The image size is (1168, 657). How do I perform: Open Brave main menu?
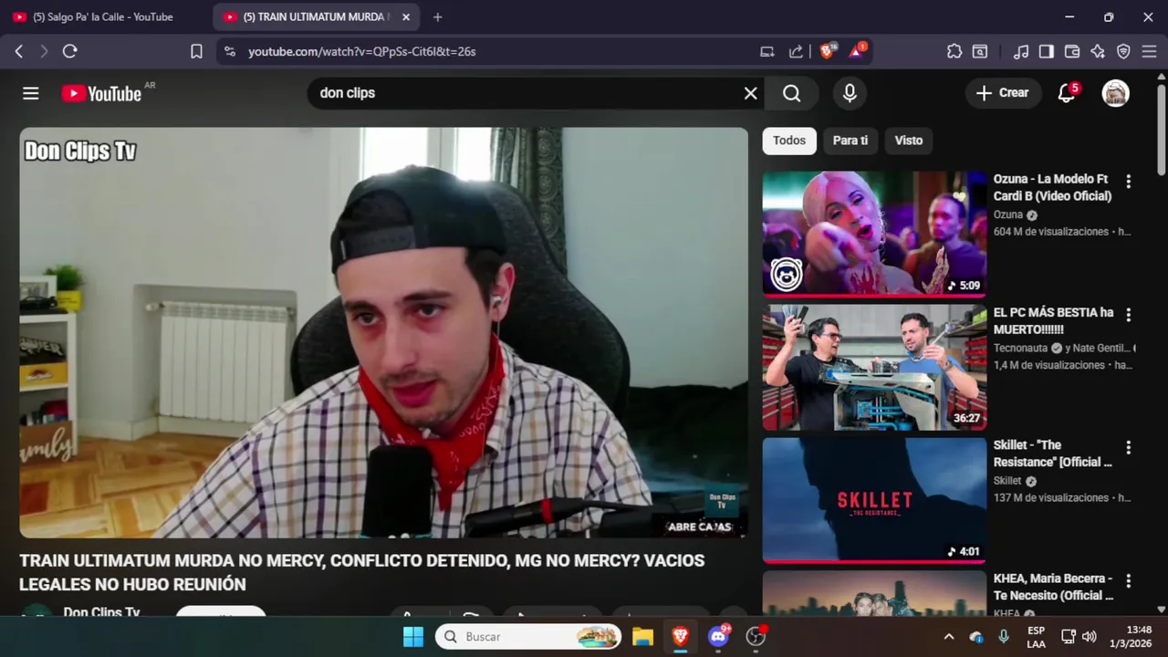(x=1150, y=51)
